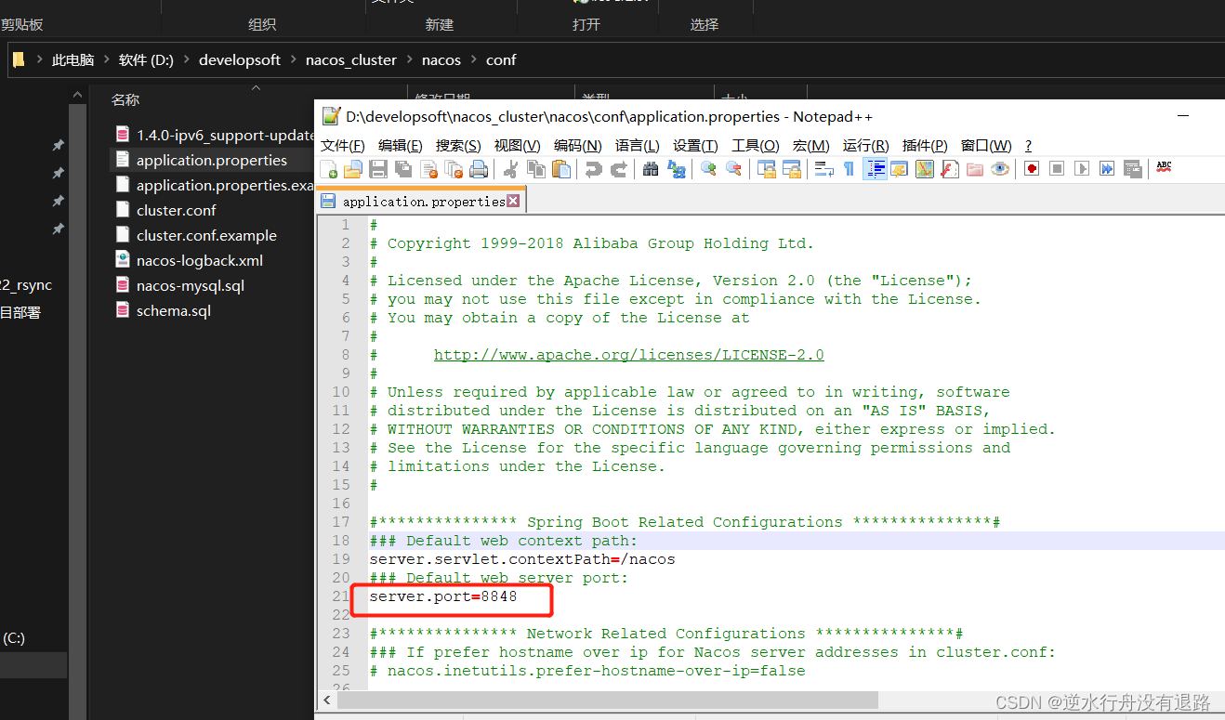
Task: Open Find with the binoculars icon
Action: click(651, 169)
